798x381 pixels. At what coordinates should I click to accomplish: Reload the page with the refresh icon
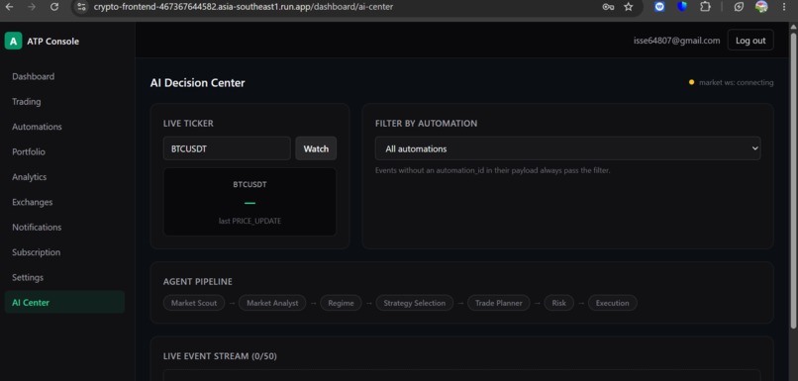53,7
